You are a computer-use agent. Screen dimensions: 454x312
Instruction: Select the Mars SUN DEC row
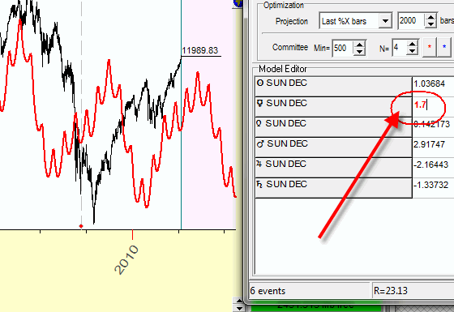pyautogui.click(x=333, y=147)
